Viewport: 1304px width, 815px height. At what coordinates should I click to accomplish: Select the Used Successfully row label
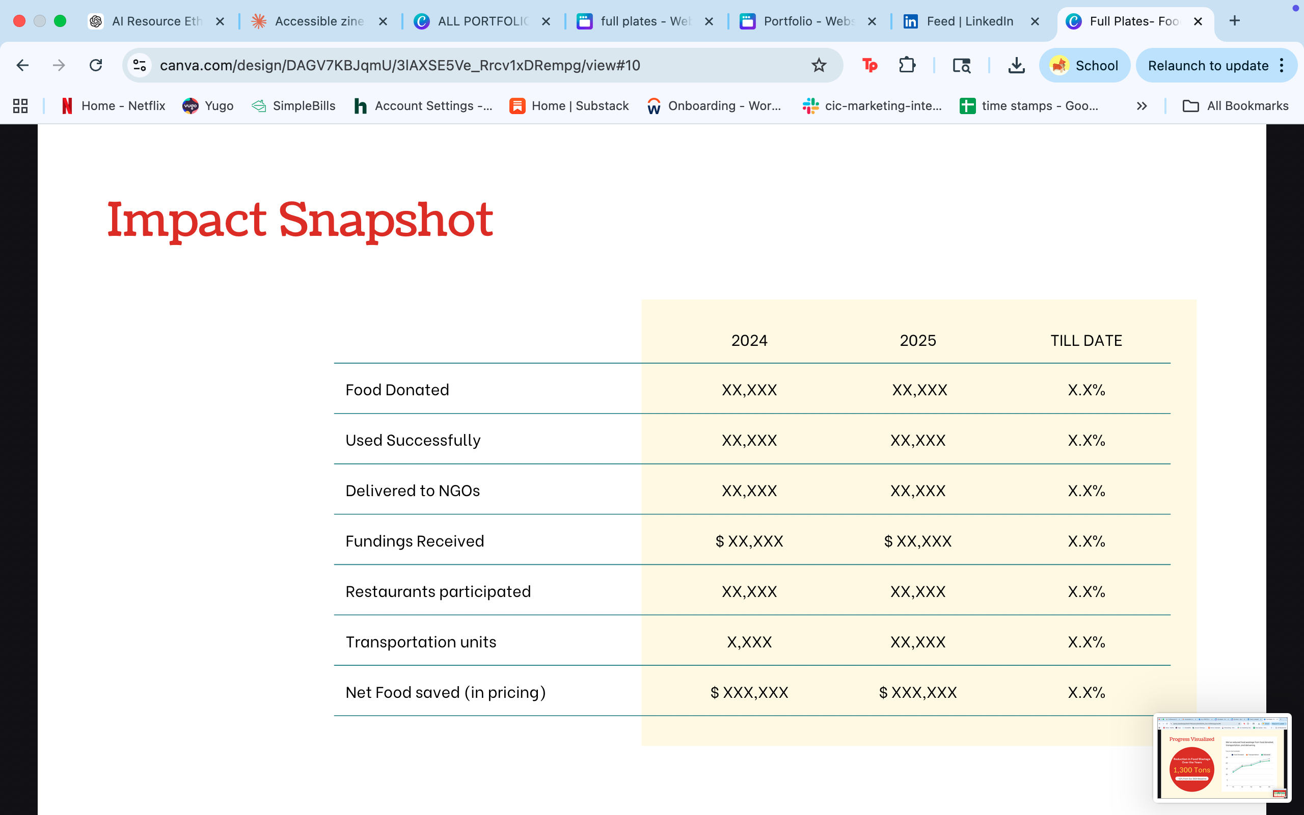413,441
